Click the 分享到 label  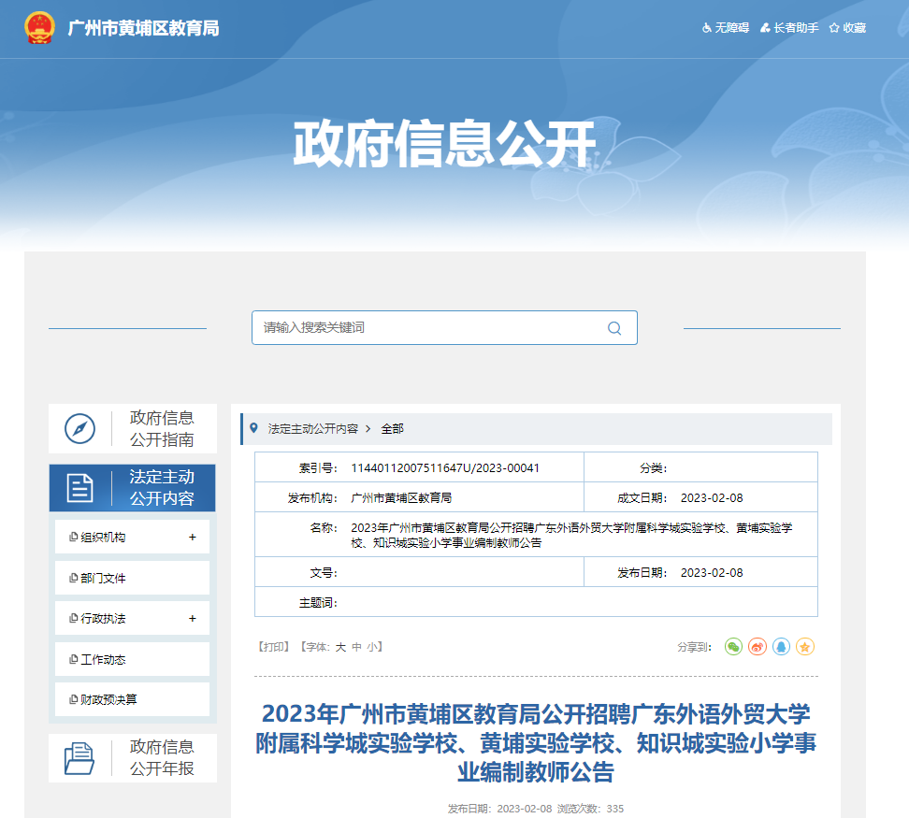point(695,647)
